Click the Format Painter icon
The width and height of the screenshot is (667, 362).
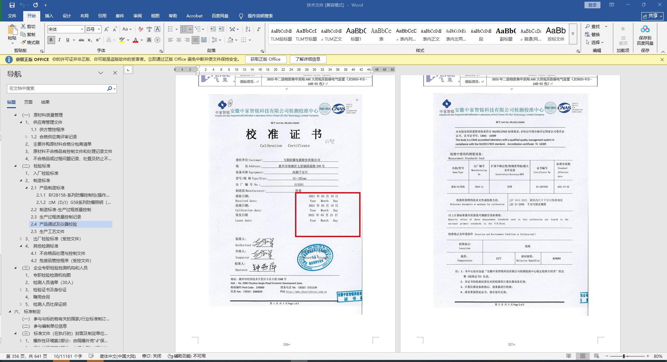tap(30, 42)
